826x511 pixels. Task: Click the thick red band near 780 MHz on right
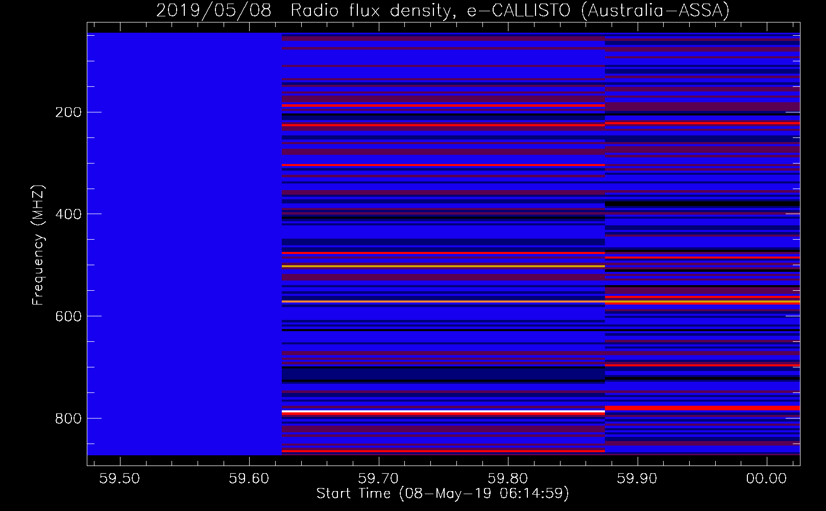click(702, 408)
